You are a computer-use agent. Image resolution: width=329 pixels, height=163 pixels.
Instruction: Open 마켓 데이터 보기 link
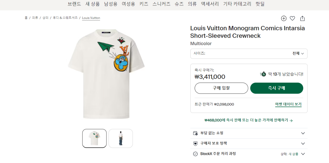coord(288,104)
